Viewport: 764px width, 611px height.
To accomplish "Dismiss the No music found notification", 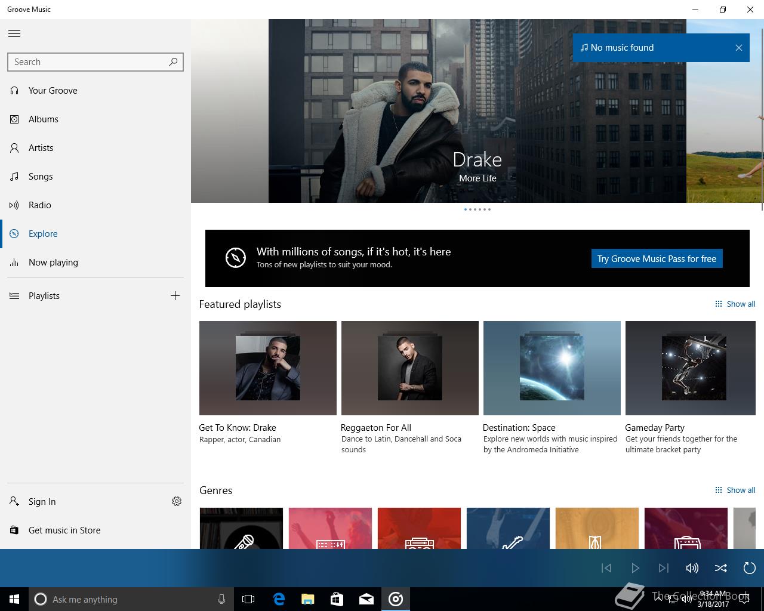I will (739, 48).
